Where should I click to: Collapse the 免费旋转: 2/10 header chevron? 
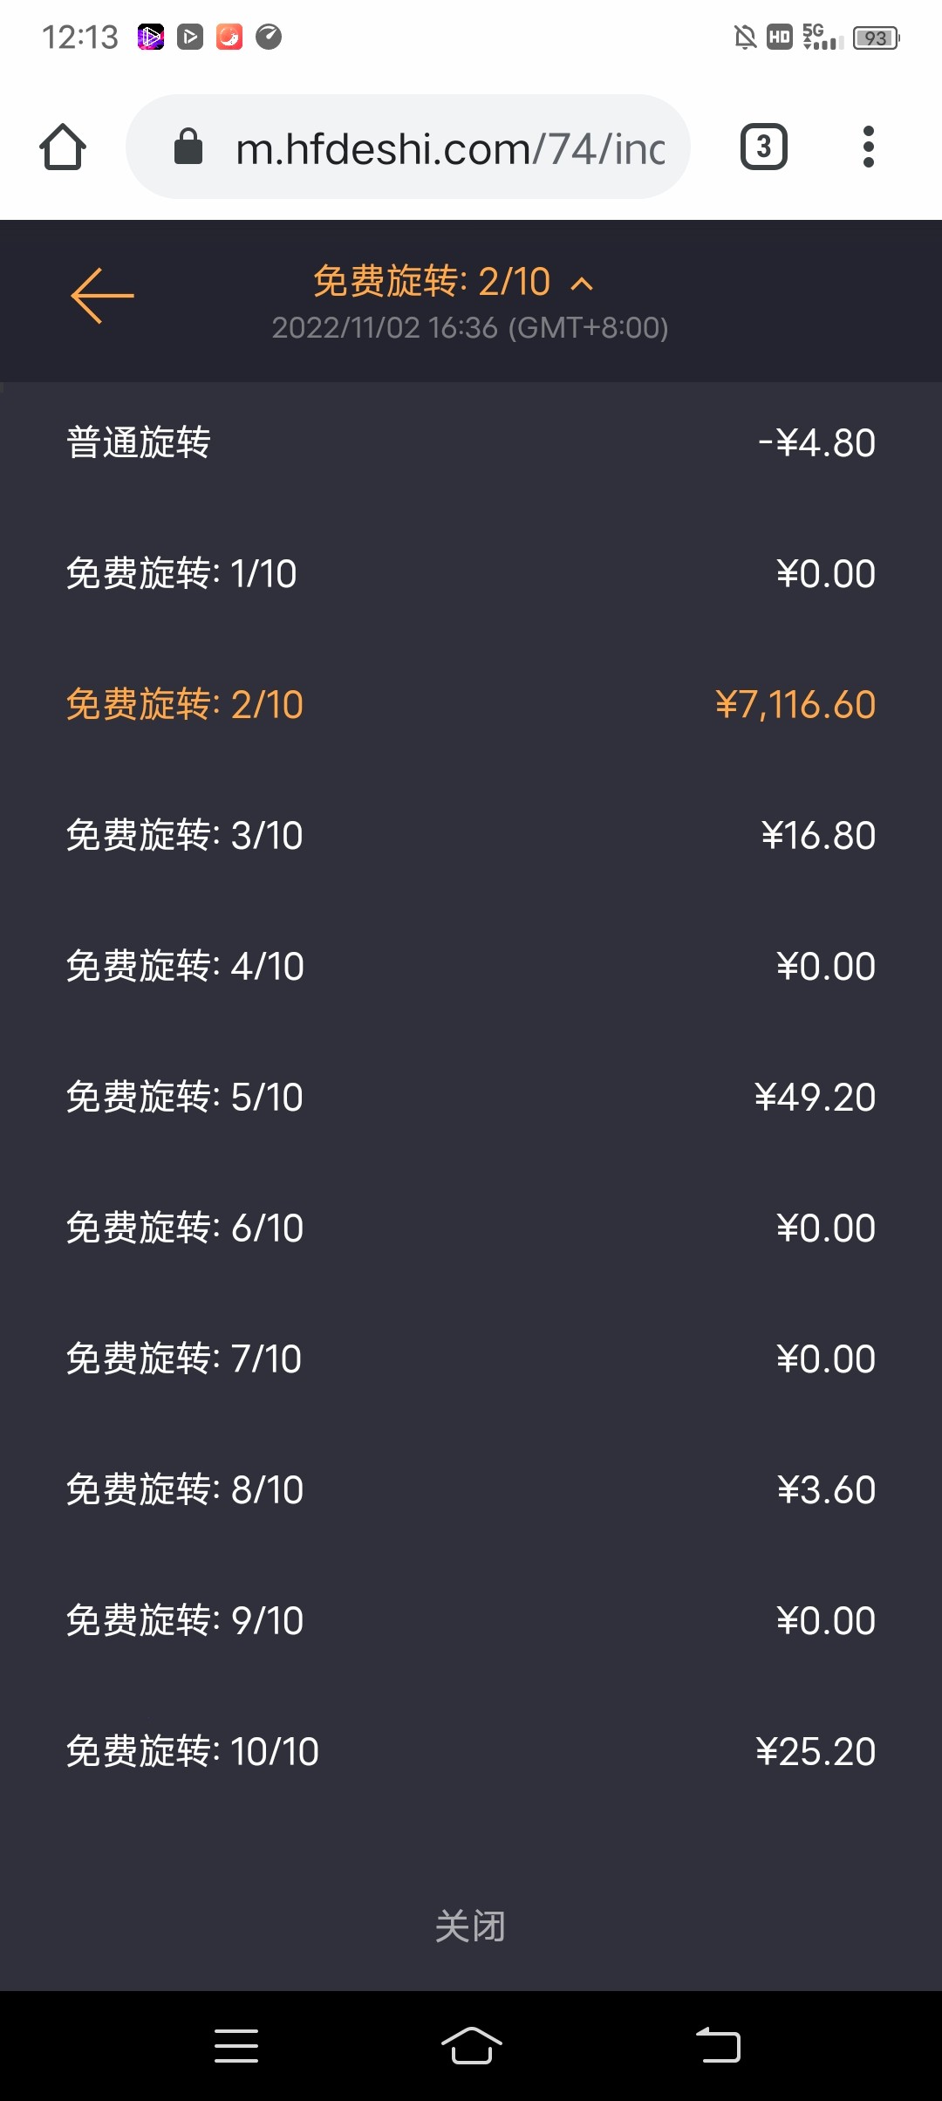coord(582,284)
